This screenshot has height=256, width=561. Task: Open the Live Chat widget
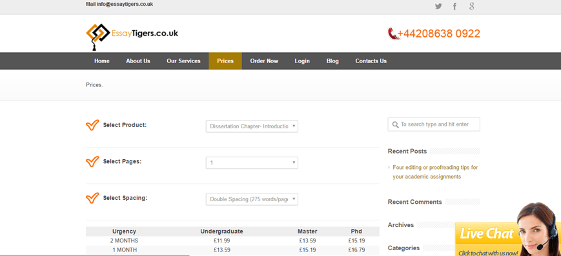pyautogui.click(x=487, y=239)
